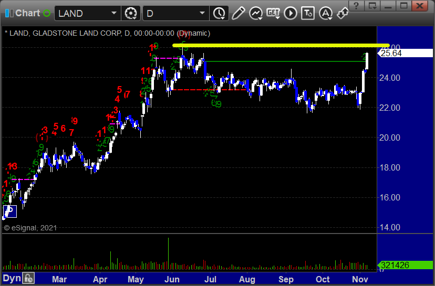Open the symbol settings gear menu

pos(131,13)
